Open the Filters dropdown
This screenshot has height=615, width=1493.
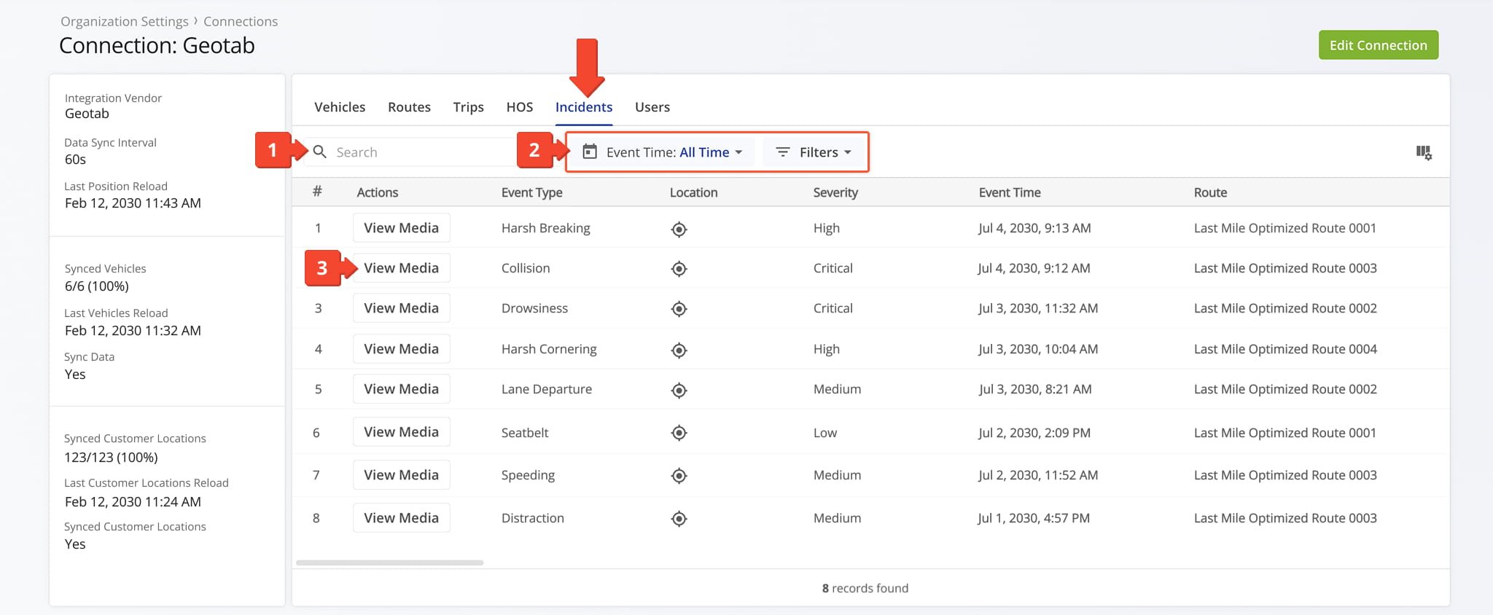813,152
